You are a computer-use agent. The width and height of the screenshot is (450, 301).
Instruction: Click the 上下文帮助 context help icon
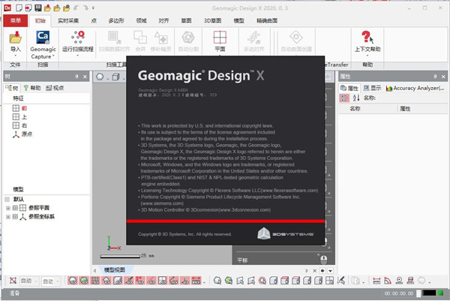[366, 37]
